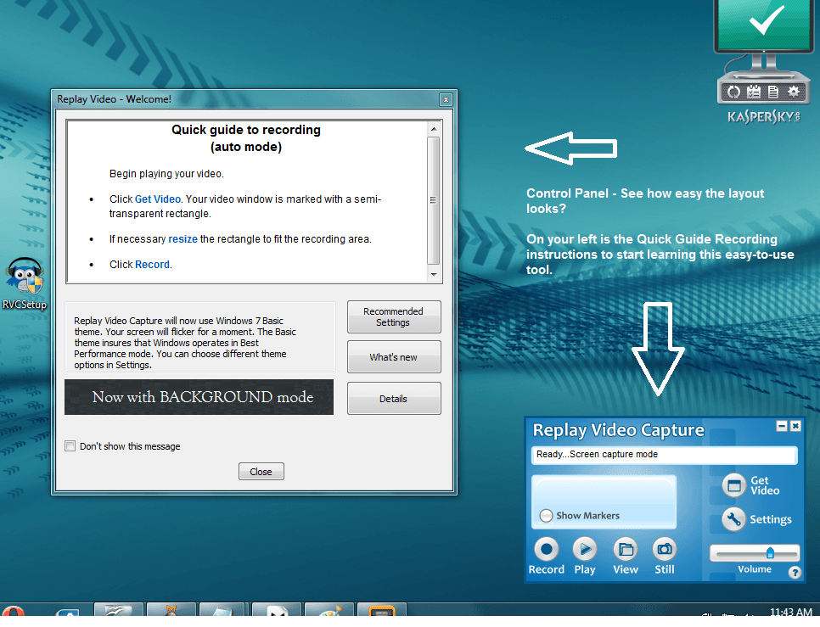Viewport: 820px width, 627px height.
Task: Open help via the question mark icon
Action: (x=795, y=572)
